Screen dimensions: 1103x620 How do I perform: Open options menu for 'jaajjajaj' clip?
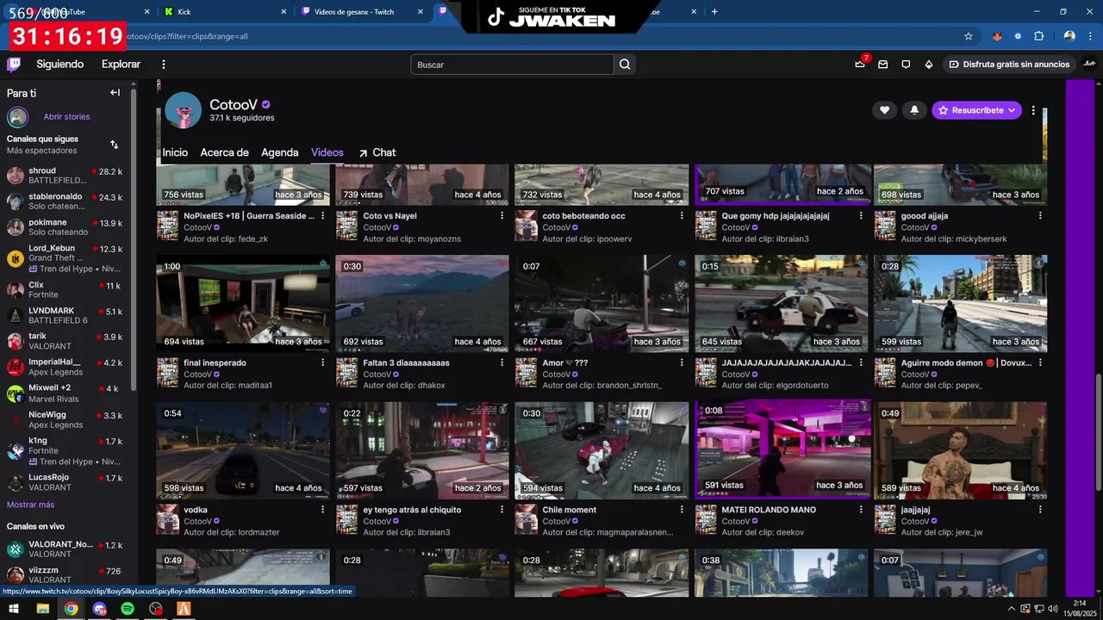pos(1040,510)
